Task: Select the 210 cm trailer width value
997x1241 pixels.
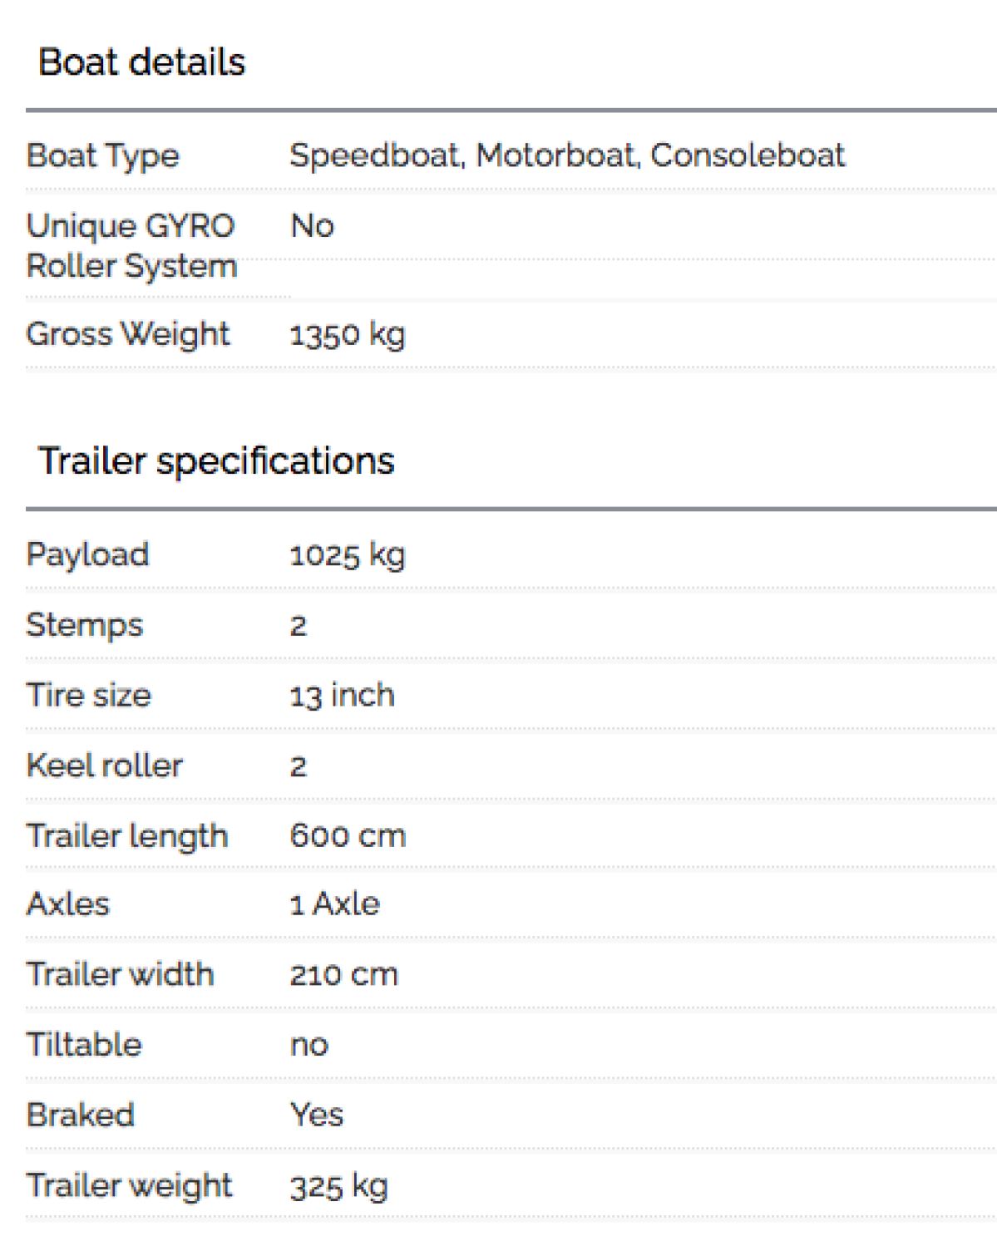Action: [343, 975]
